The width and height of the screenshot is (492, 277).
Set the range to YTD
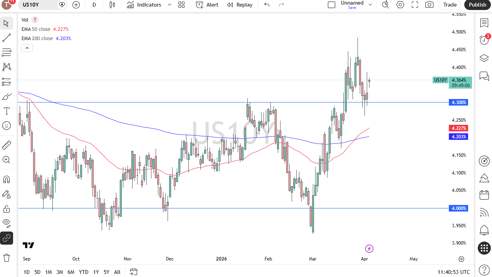coord(84,272)
